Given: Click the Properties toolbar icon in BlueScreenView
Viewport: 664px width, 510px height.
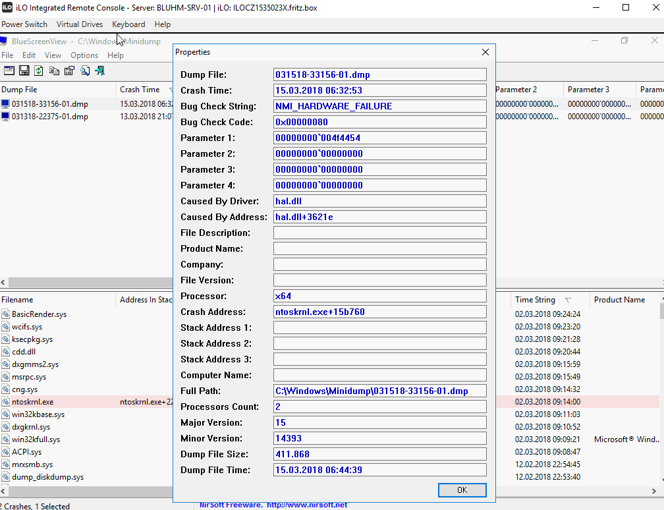Looking at the screenshot, I should click(69, 71).
